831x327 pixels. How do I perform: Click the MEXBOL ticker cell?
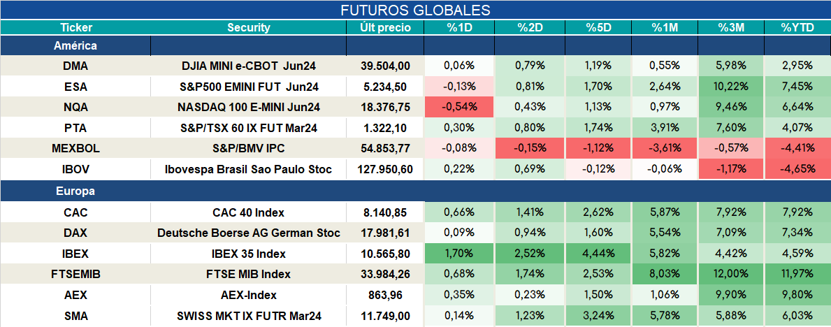pos(75,149)
